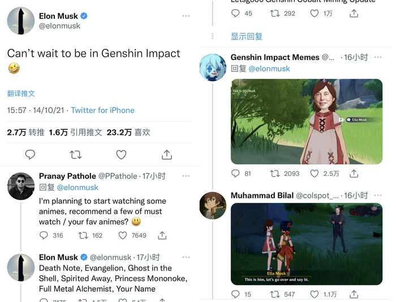Retweet the main Genshin Impact tweet

(76, 155)
